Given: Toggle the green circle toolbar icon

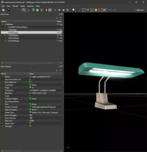Looking at the screenshot, I should click(x=96, y=10).
